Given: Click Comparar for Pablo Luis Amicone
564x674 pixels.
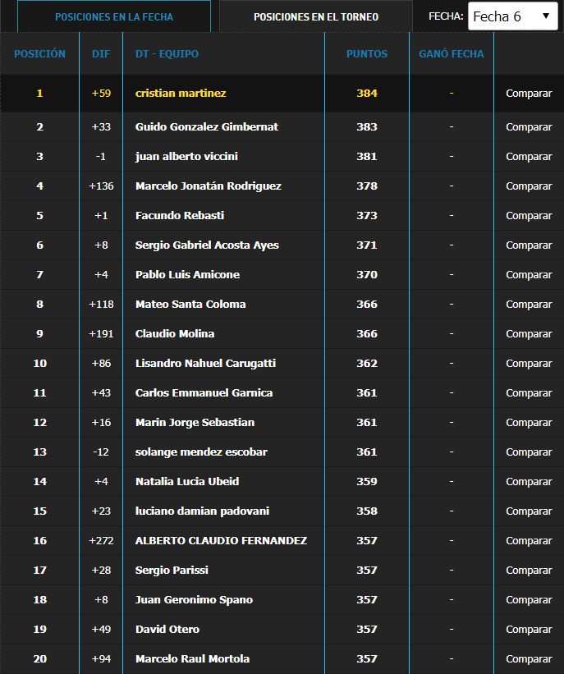Looking at the screenshot, I should point(529,275).
